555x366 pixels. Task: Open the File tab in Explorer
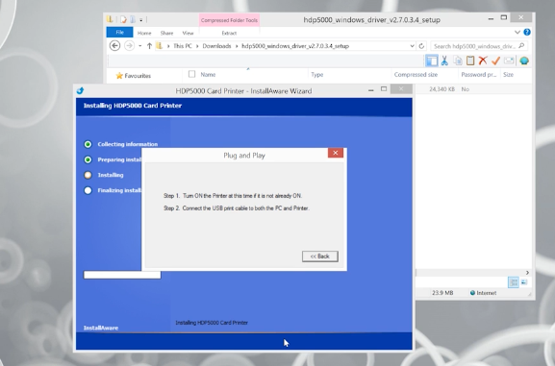click(119, 32)
